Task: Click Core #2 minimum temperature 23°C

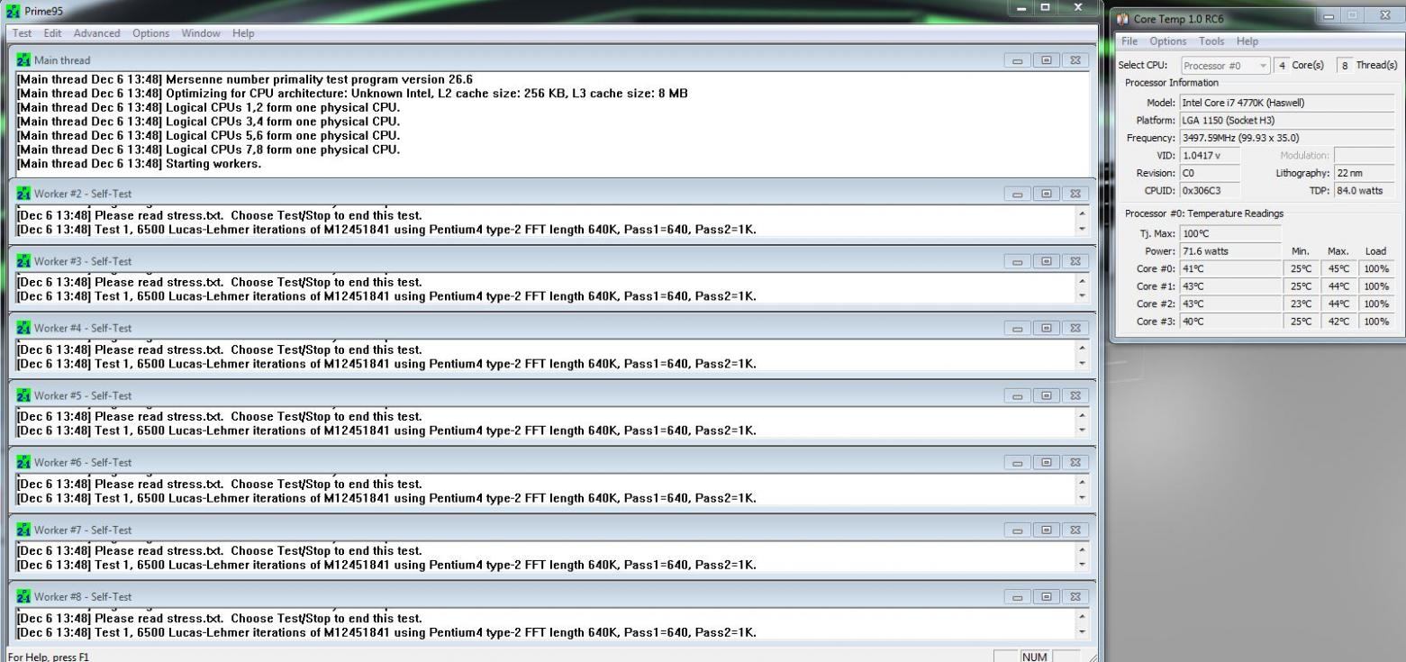Action: pos(1301,304)
